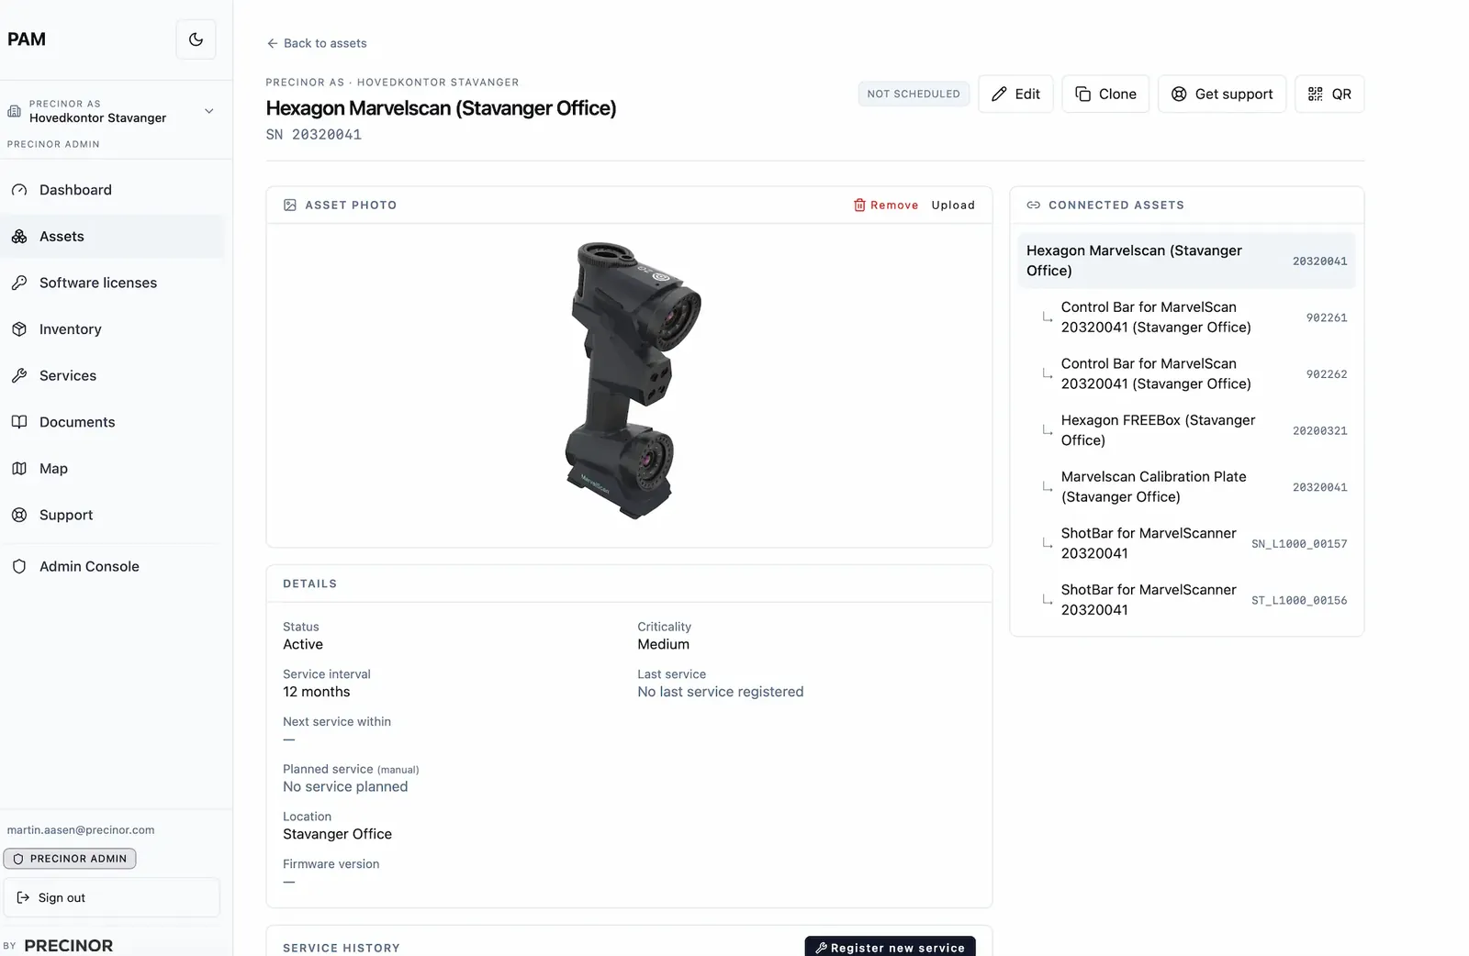
Task: Click the Edit button
Action: pyautogui.click(x=1015, y=94)
